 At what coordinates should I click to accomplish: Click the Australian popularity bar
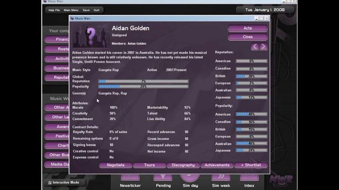click(252, 143)
